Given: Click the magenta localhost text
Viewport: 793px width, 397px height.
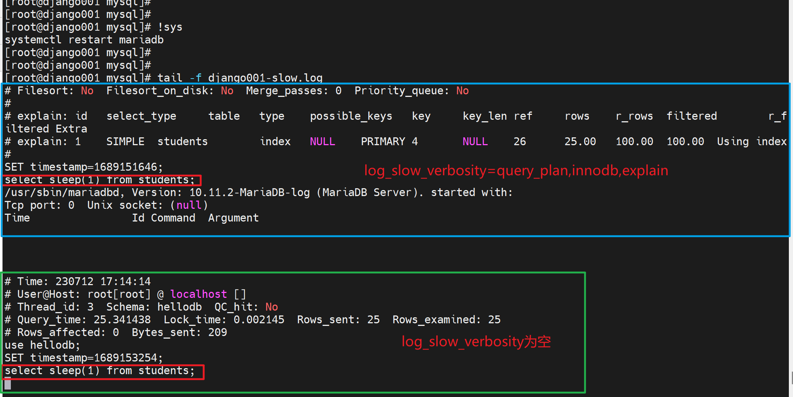Looking at the screenshot, I should pyautogui.click(x=198, y=294).
